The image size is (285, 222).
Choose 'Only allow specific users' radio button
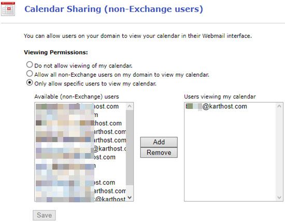(30, 82)
